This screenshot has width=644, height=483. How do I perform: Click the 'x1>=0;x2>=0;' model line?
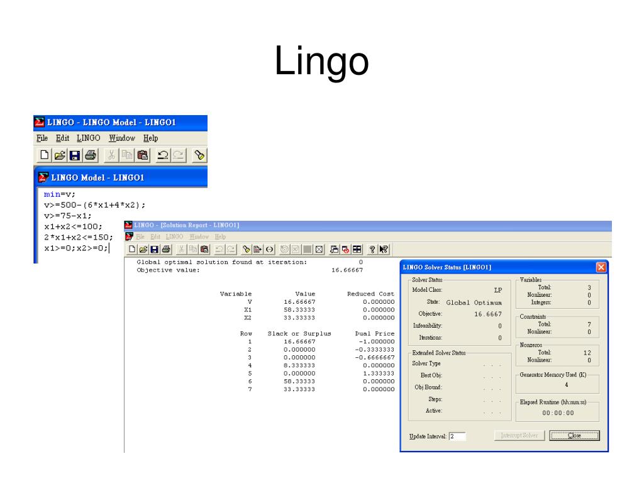(x=76, y=248)
